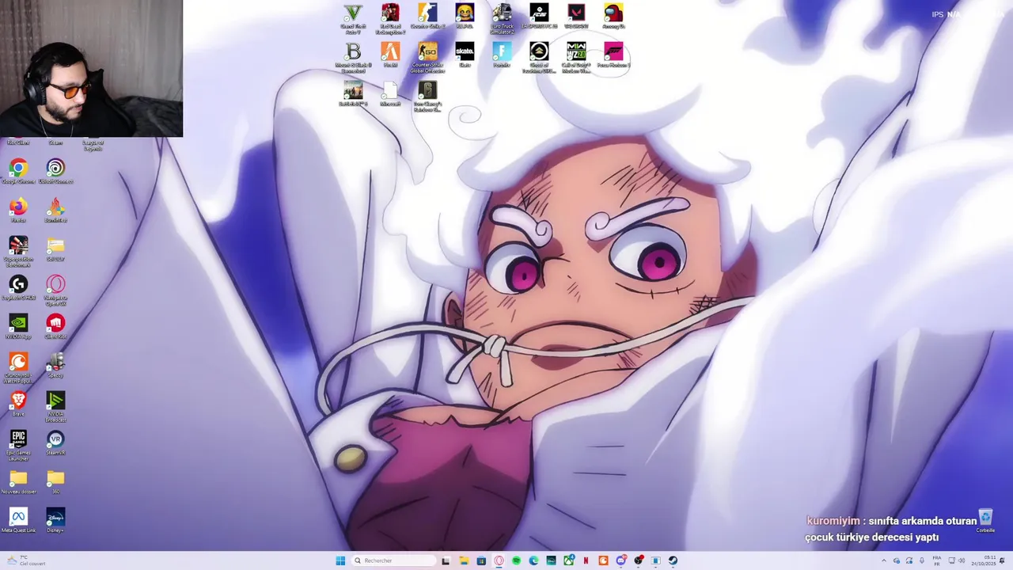1013x570 pixels.
Task: Open the Crunchyroll desktop shortcut
Action: point(18,367)
